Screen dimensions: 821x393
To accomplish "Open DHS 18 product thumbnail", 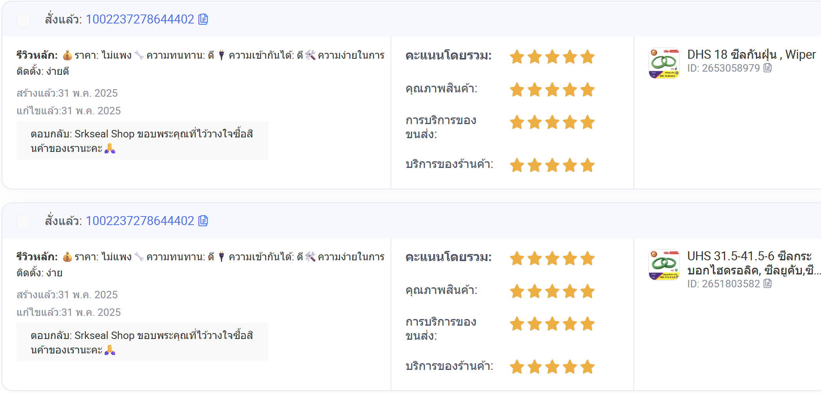I will click(664, 63).
